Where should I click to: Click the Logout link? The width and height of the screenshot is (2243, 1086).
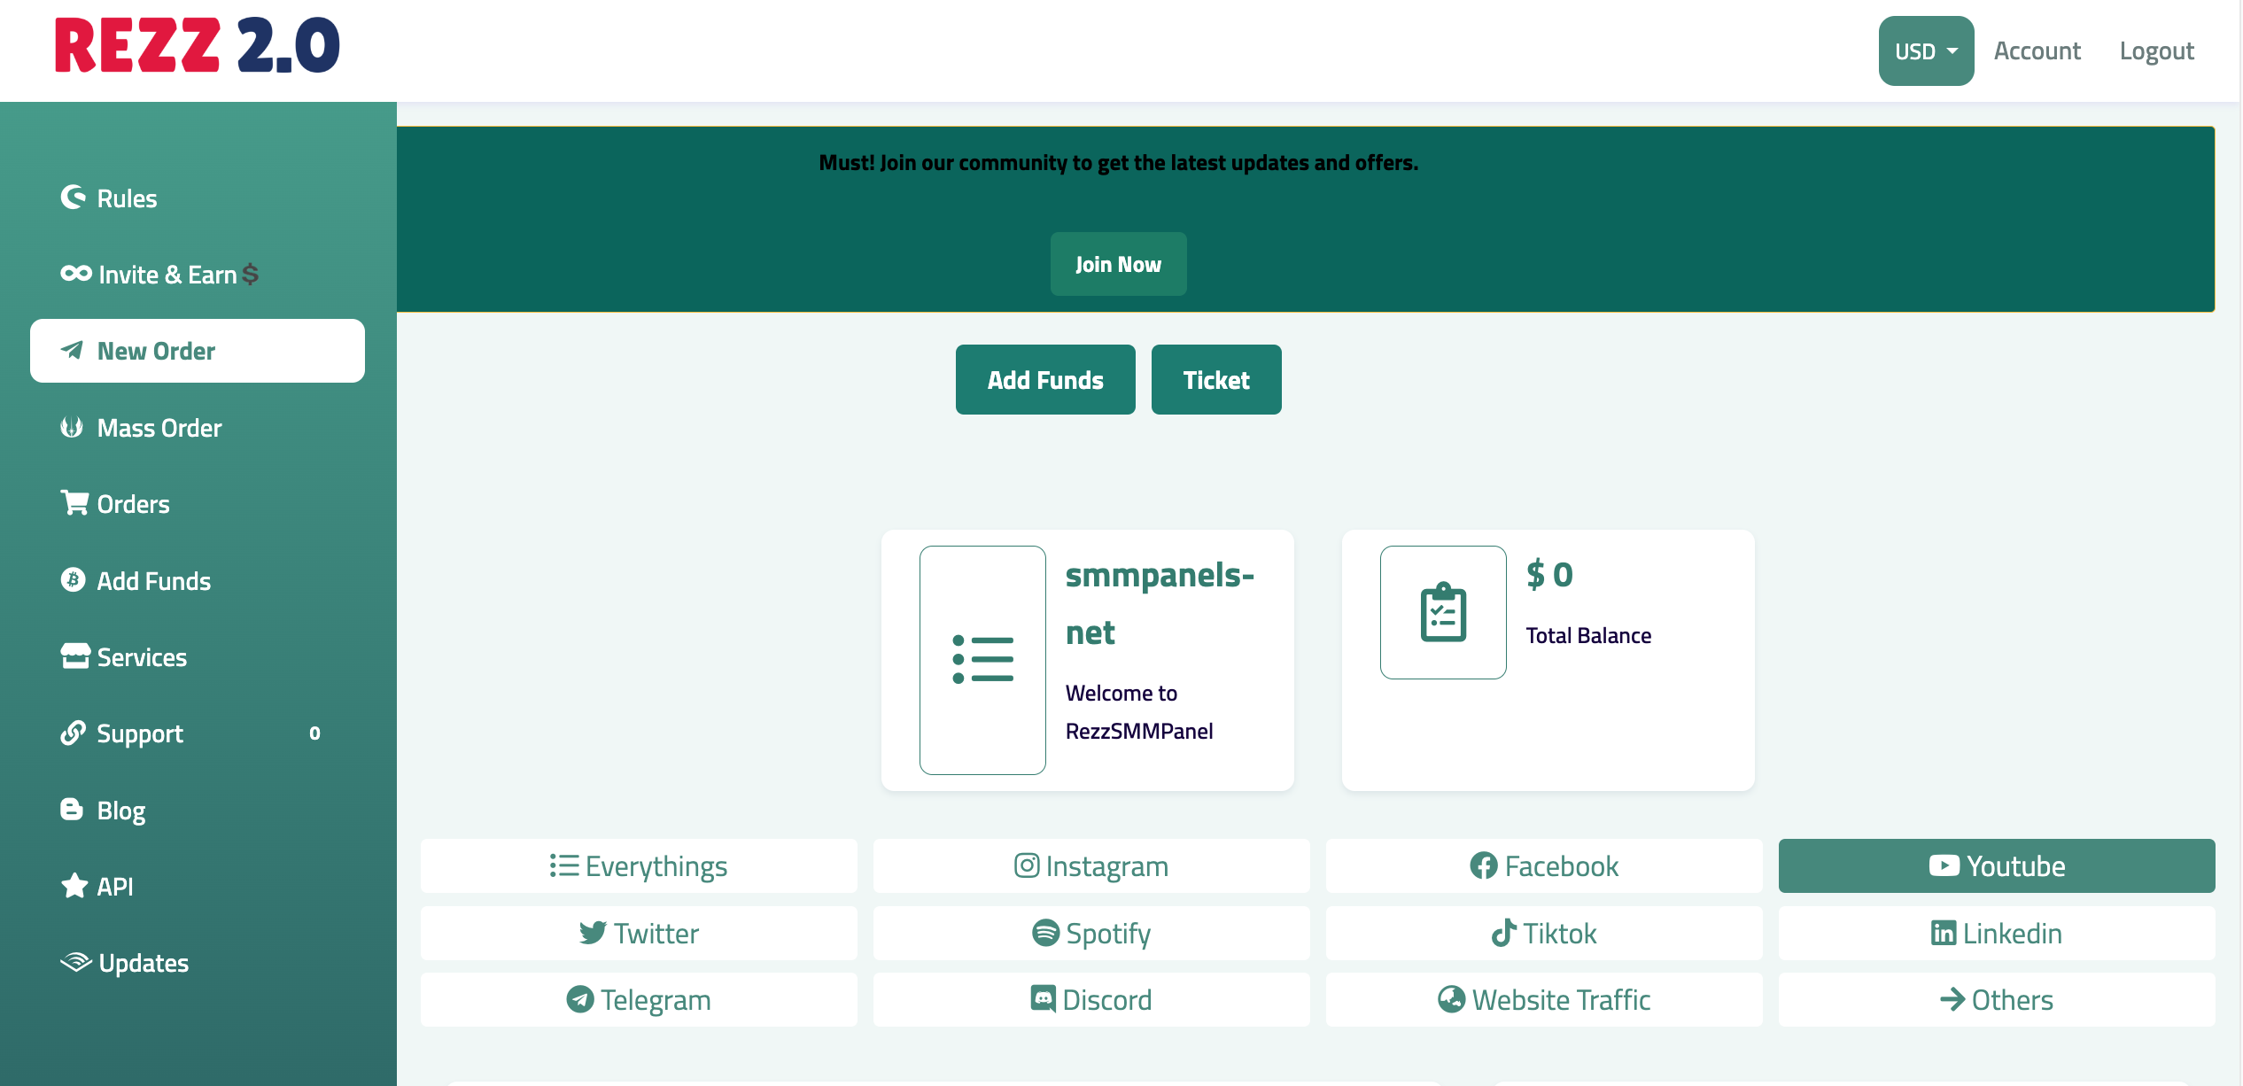coord(2156,51)
